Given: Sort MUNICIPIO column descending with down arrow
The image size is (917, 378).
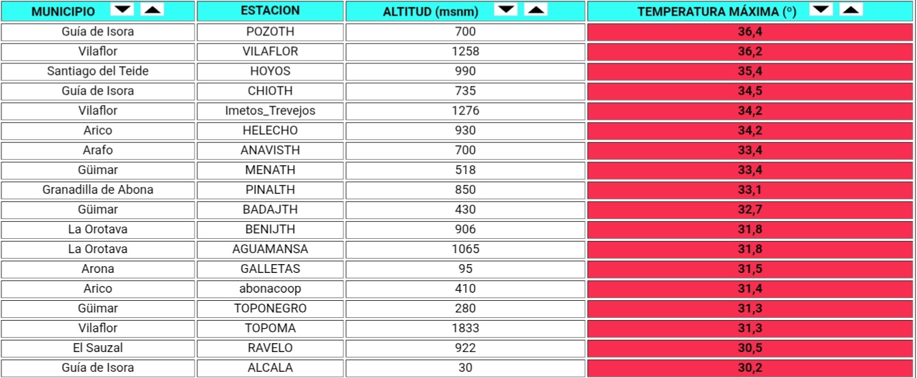Looking at the screenshot, I should pos(123,10).
